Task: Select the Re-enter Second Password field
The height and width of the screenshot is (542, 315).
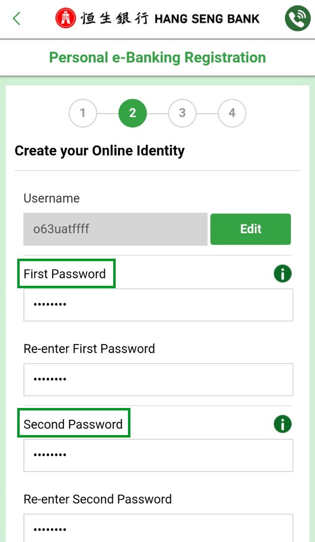Action: 157,530
